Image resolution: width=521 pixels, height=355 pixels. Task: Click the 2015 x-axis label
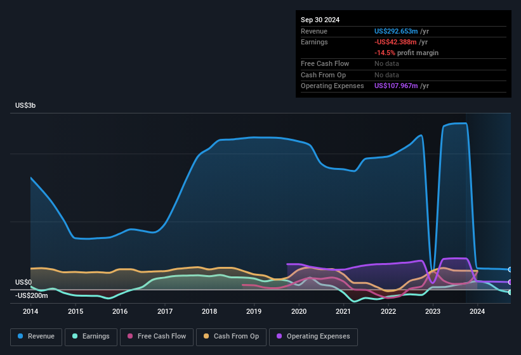76,311
